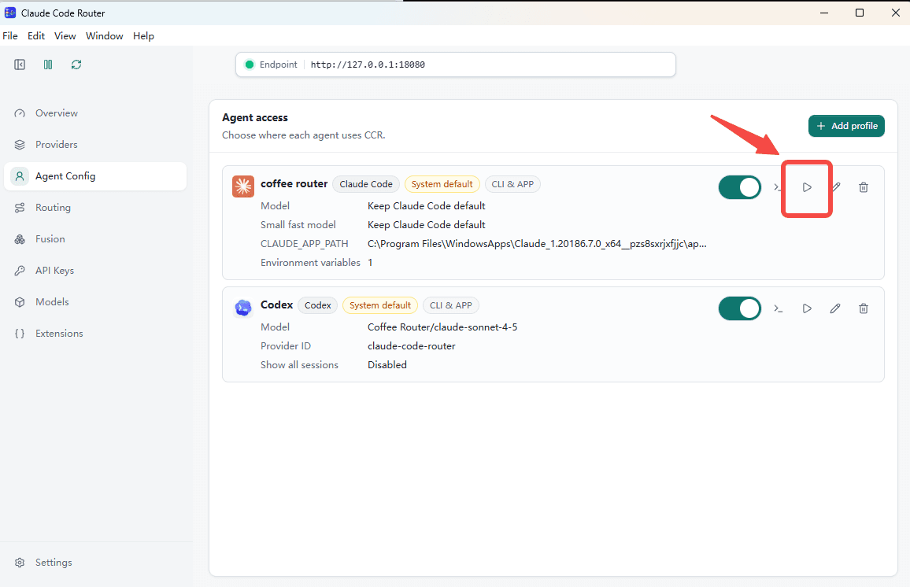Open Settings at the sidebar bottom
910x587 pixels.
(x=95, y=563)
